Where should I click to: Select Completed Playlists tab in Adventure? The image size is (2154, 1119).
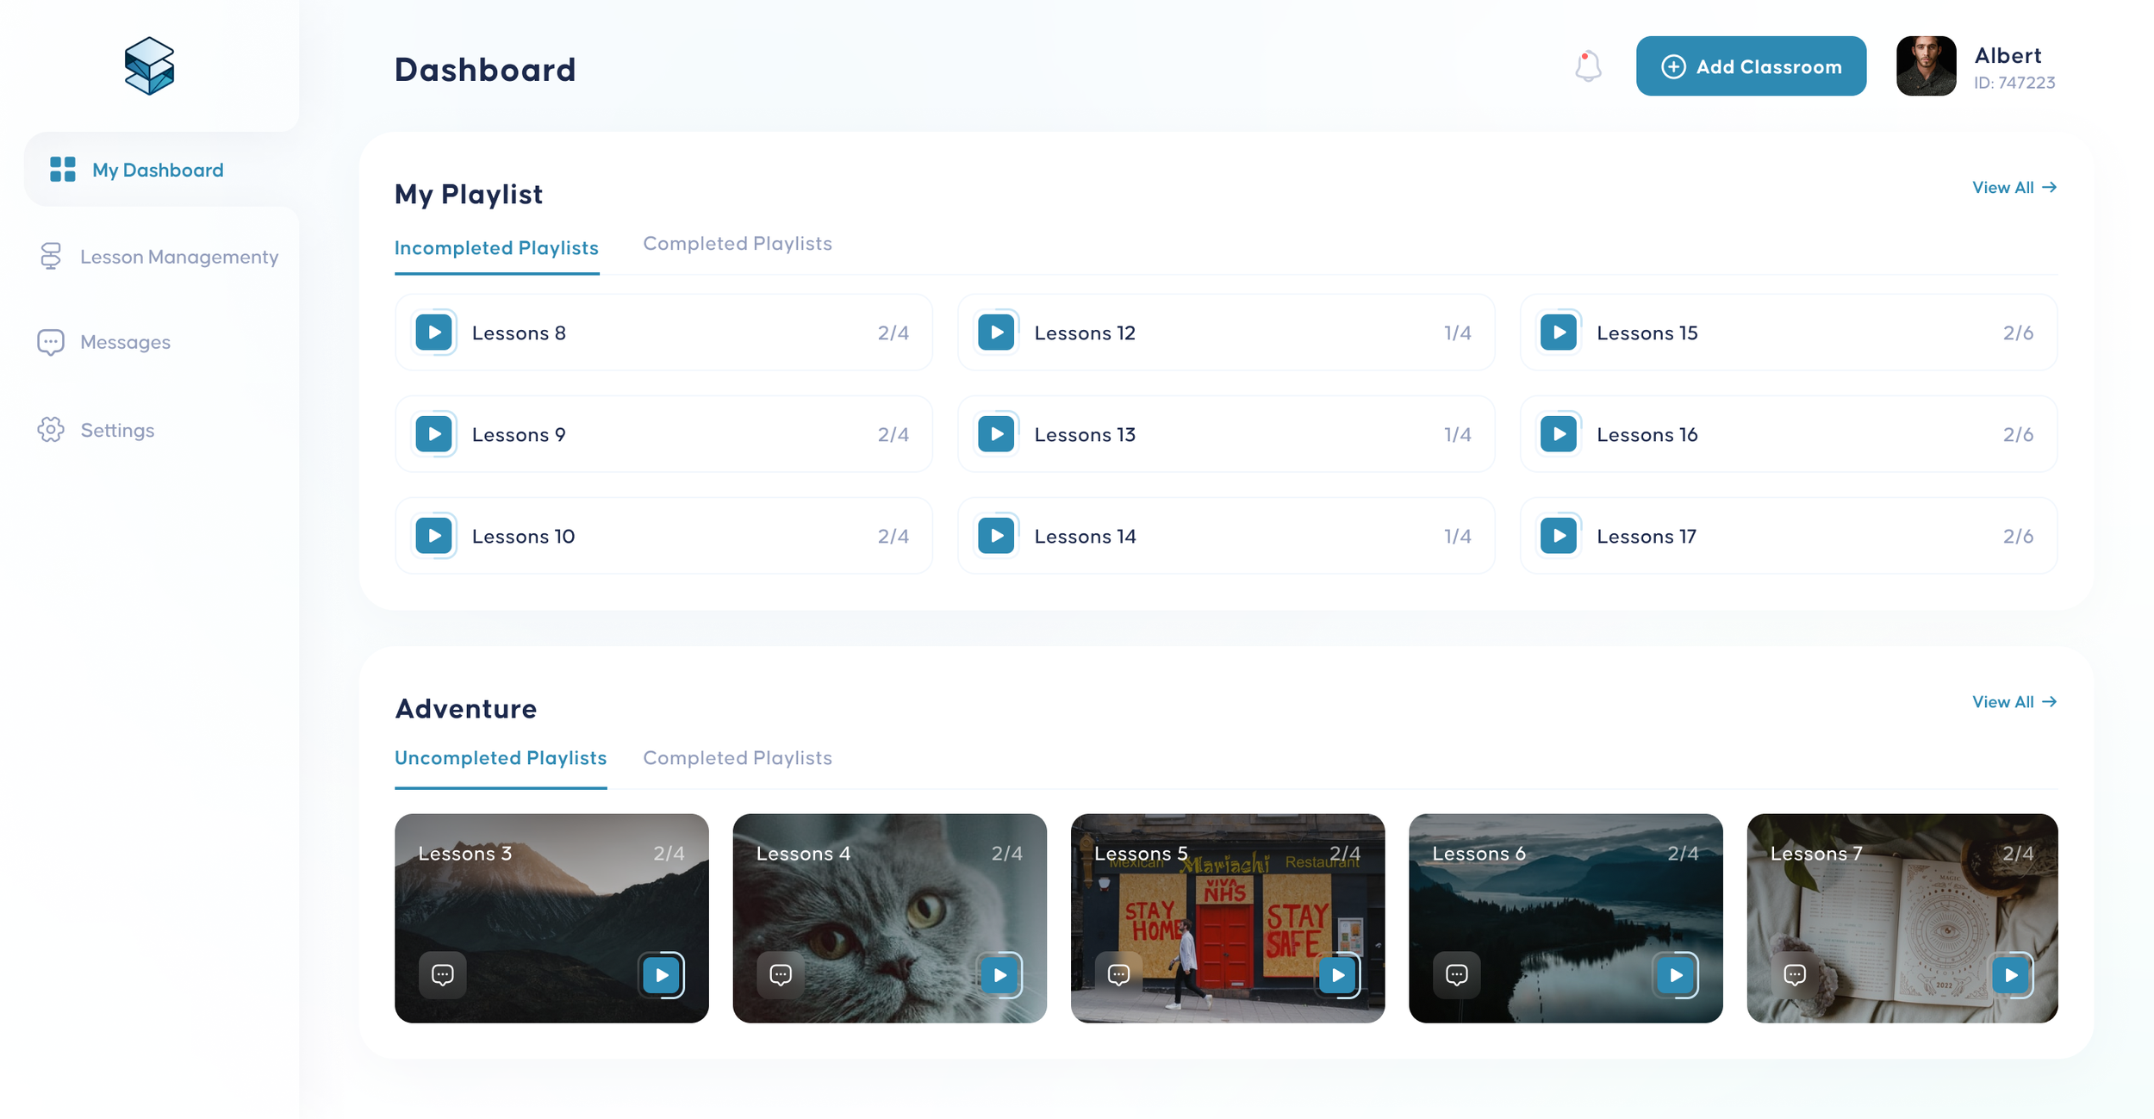tap(738, 758)
